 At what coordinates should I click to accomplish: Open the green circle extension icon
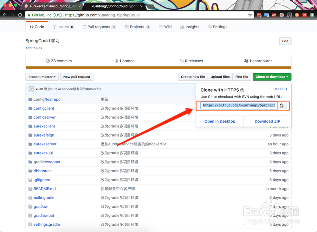point(312,15)
